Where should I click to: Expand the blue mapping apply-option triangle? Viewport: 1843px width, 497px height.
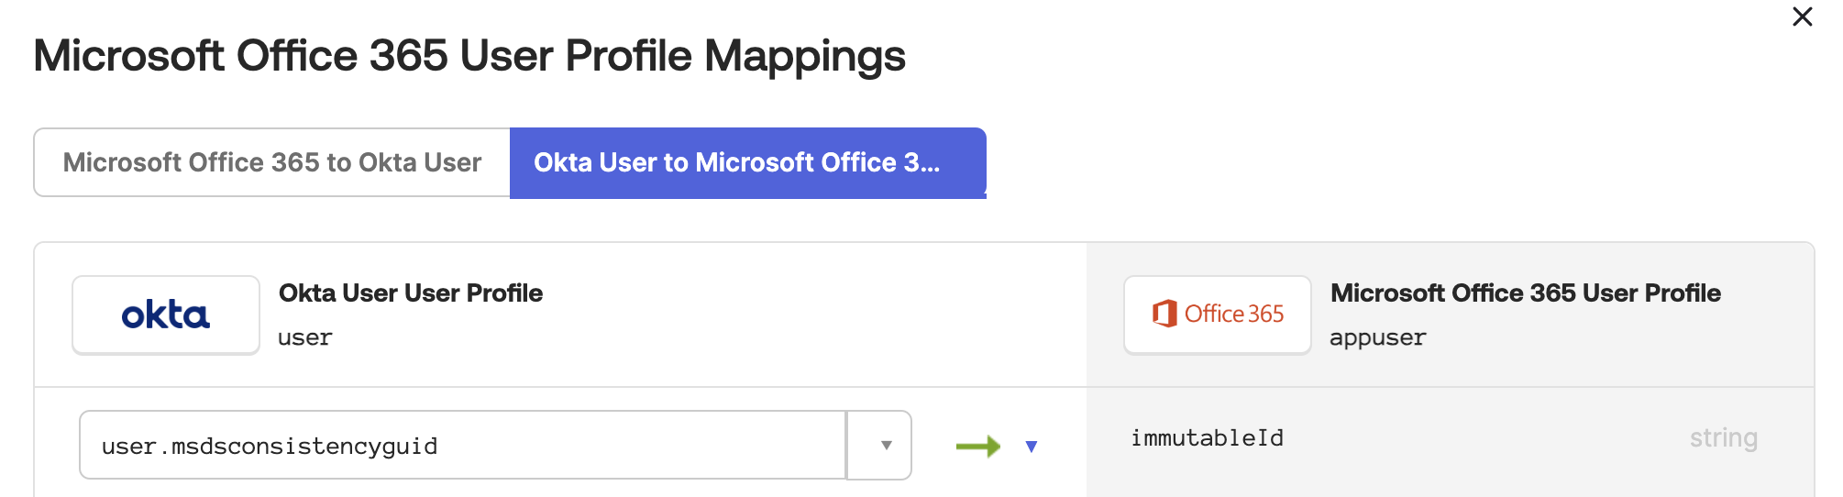(x=1032, y=447)
